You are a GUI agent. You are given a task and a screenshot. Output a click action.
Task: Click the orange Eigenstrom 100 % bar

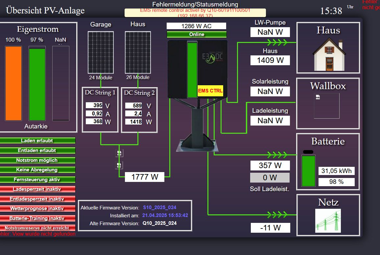[x=13, y=83]
